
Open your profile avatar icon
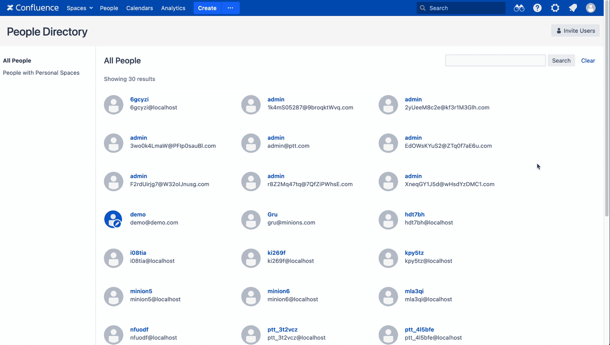[x=591, y=8]
